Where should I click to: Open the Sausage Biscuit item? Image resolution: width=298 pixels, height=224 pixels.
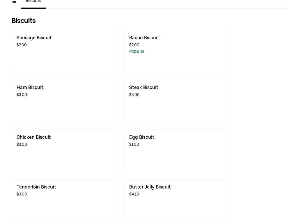point(64,51)
